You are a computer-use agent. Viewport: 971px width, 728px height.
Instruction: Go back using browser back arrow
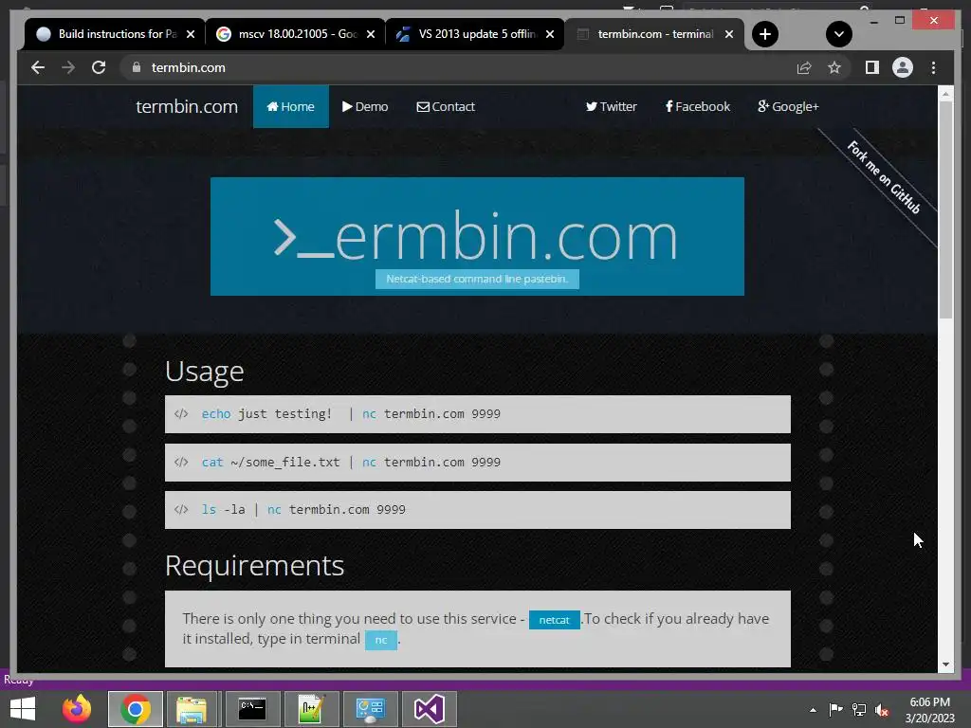point(38,67)
